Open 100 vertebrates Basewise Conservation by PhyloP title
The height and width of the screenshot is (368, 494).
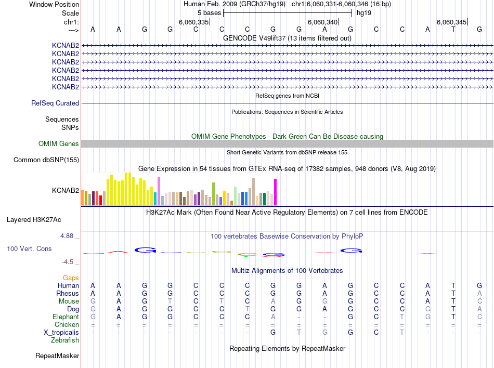coord(287,236)
